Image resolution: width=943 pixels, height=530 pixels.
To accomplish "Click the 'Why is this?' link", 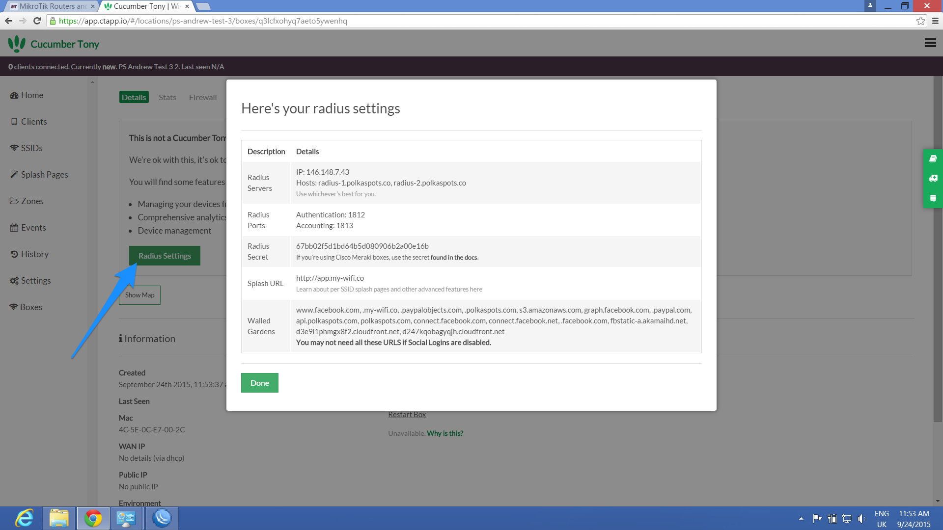I will click(x=445, y=433).
